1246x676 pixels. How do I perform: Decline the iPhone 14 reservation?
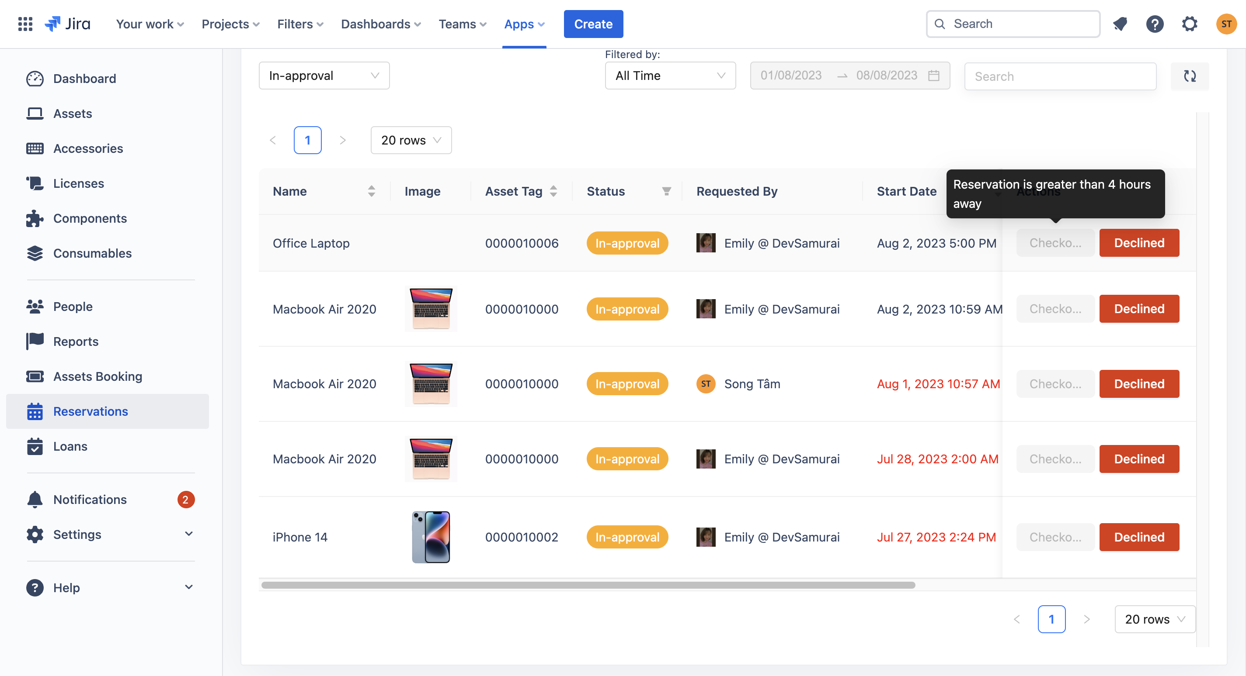1138,537
